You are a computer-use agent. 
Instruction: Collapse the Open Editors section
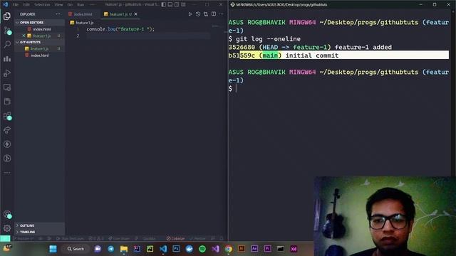pos(40,22)
